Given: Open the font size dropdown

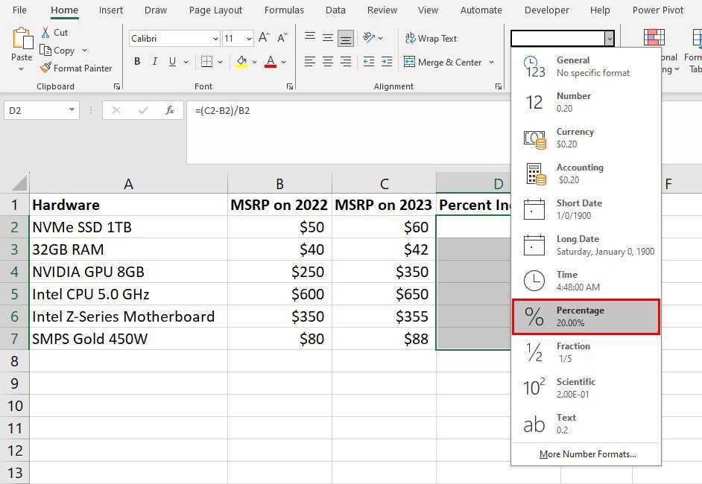Looking at the screenshot, I should tap(248, 38).
